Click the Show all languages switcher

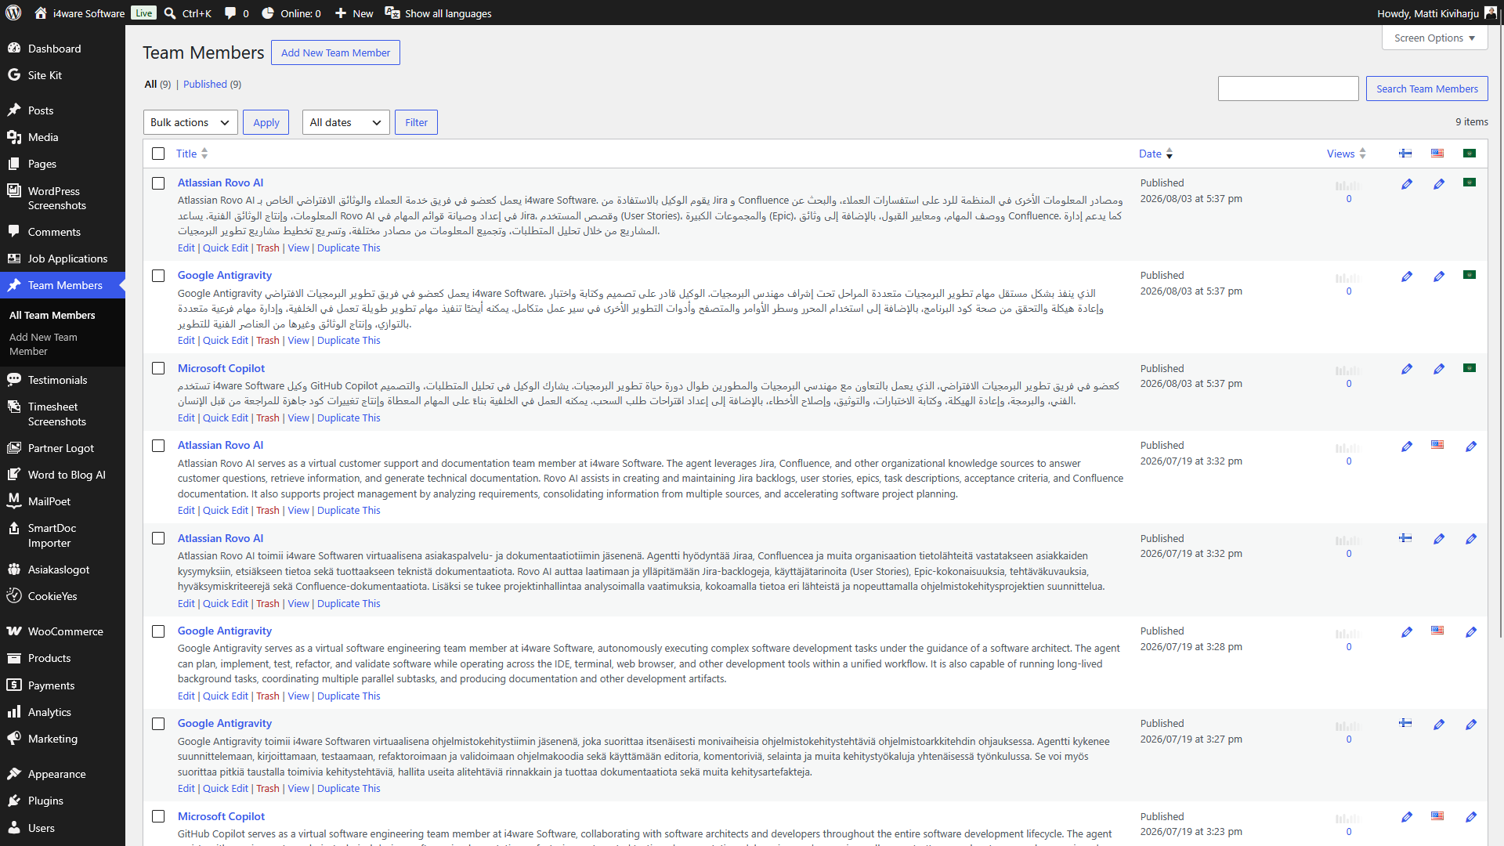[x=439, y=13]
